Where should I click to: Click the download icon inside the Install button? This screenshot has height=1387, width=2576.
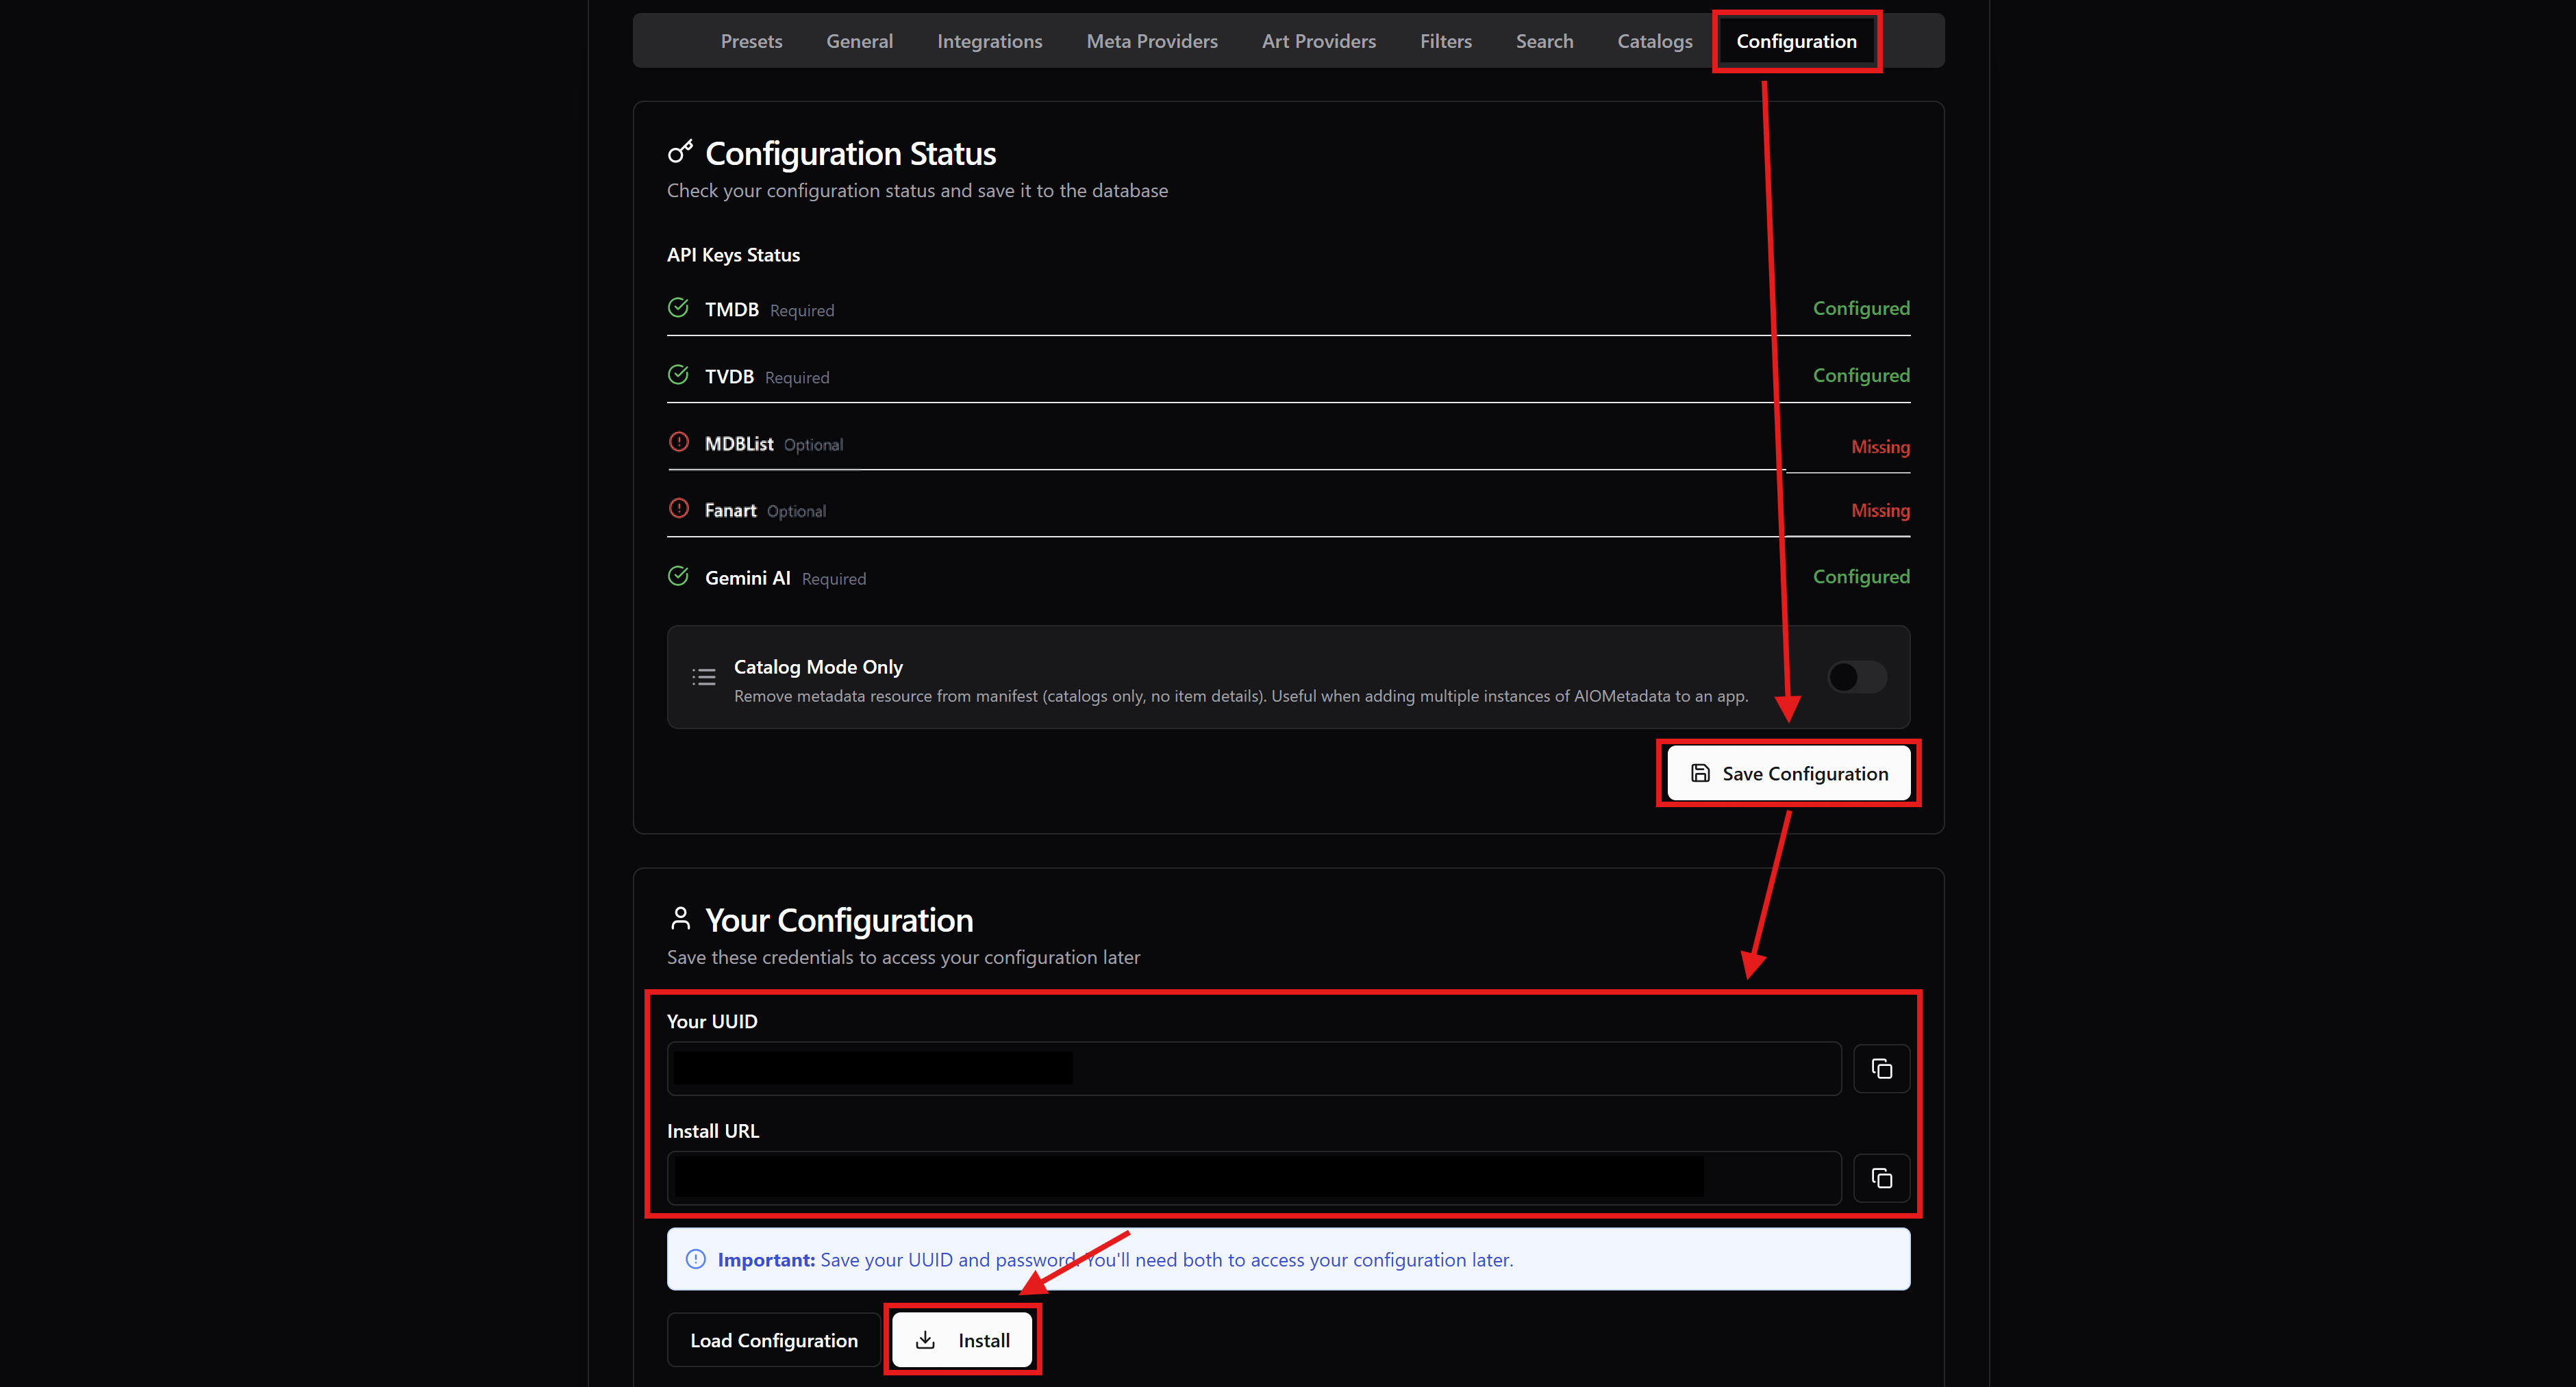coord(927,1340)
